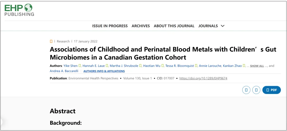Go to the Archives menu item
Screen dimensions: 287x131
click(141, 26)
